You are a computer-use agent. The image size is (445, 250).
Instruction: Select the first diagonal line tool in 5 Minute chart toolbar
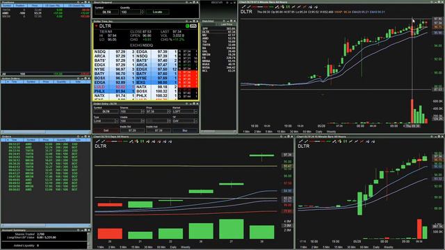243,7
